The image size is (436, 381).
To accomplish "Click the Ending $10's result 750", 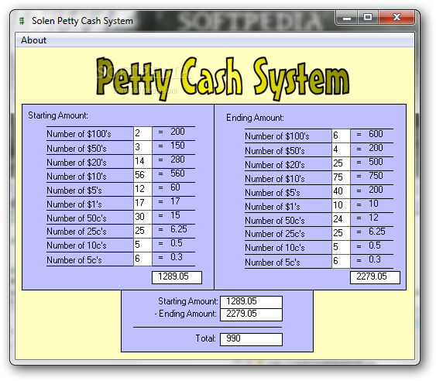I will (376, 176).
